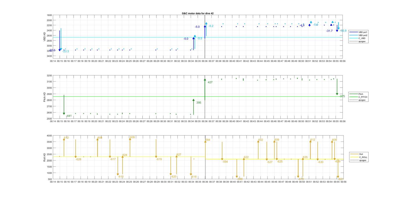This screenshot has height=201, width=407.
Task: Click the '-4.9' VBD data label
Action: tap(302, 25)
